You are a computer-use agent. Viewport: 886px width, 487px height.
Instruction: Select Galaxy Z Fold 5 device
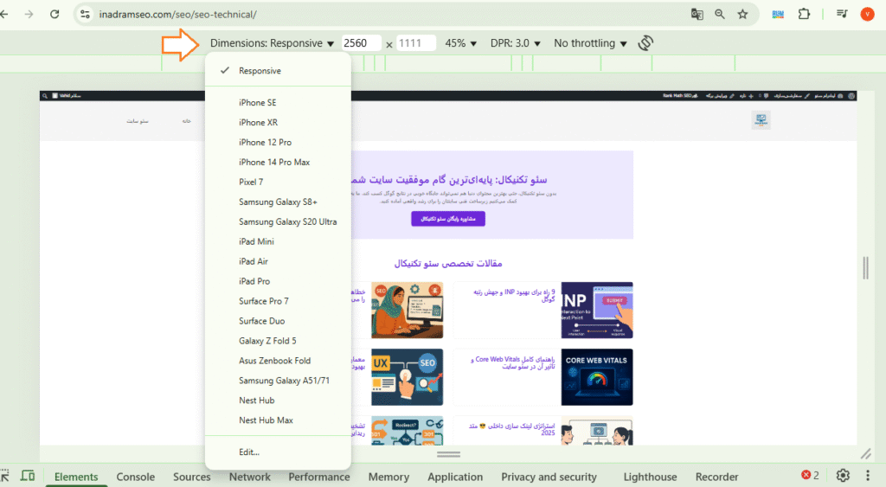click(x=278, y=341)
